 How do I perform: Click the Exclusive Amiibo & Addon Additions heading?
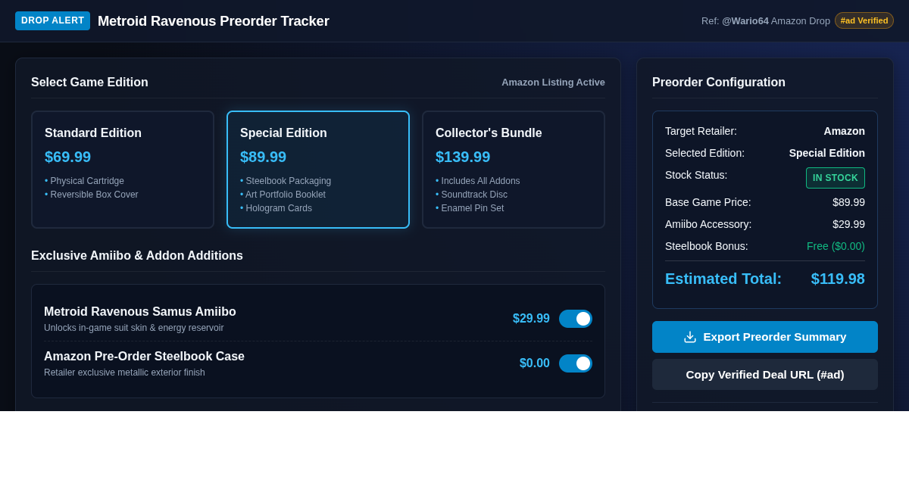(137, 256)
